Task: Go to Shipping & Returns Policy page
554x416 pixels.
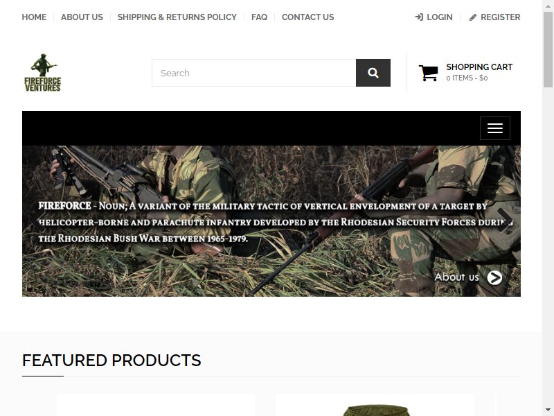Action: click(x=177, y=17)
